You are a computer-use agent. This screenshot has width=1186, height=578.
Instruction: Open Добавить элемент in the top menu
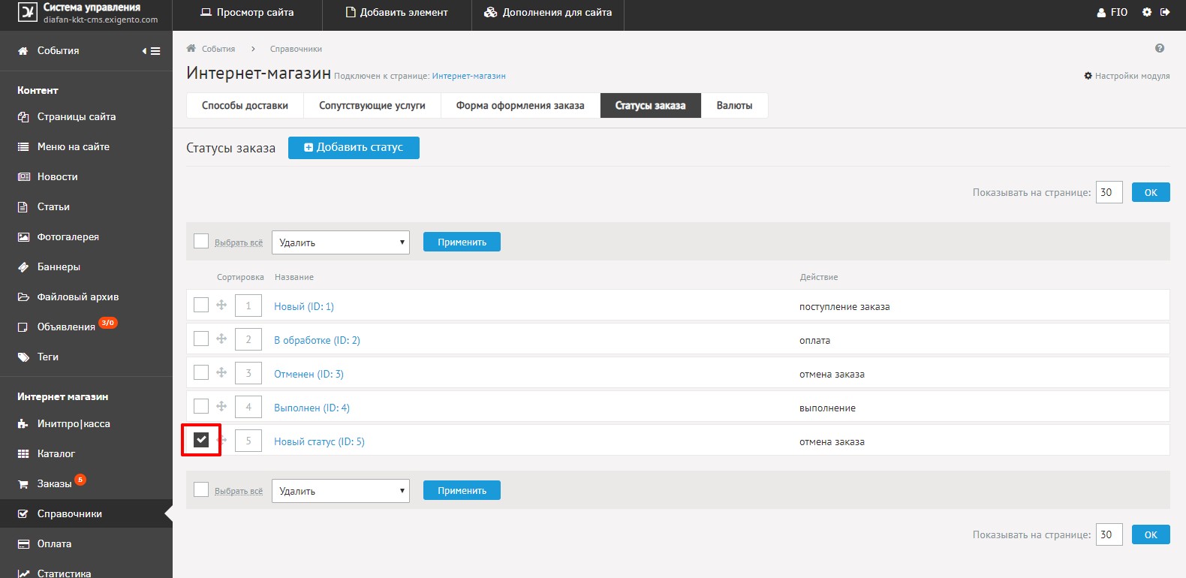pyautogui.click(x=396, y=13)
